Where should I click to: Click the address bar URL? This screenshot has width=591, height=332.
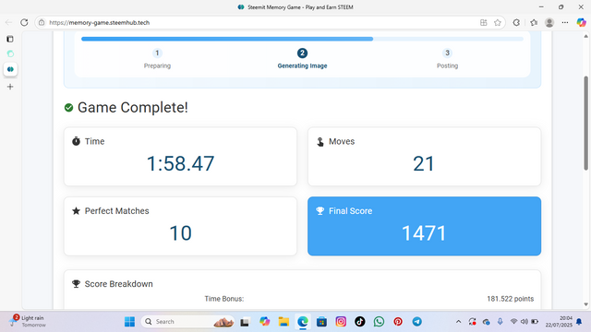pyautogui.click(x=100, y=22)
